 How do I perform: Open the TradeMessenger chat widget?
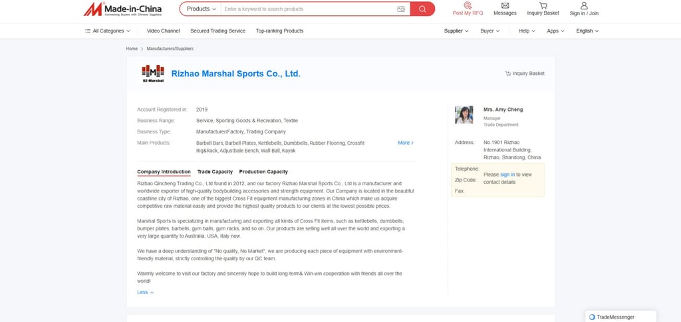click(x=620, y=317)
